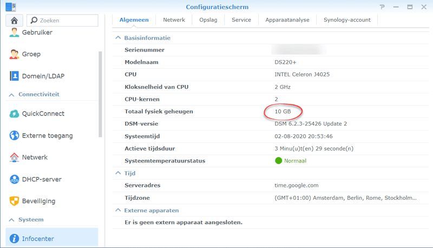Image resolution: width=433 pixels, height=248 pixels.
Task: Click the search magnifier icon
Action: [x=34, y=20]
